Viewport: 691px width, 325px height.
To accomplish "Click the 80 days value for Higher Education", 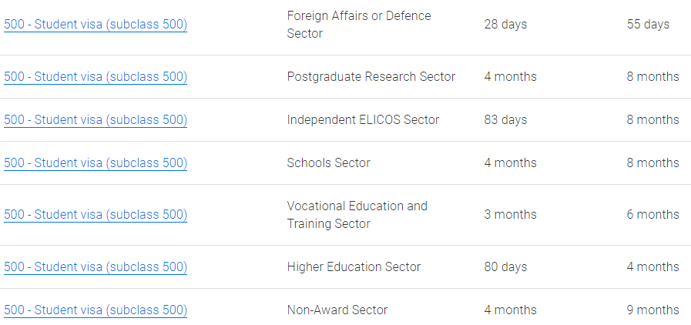I will coord(505,267).
